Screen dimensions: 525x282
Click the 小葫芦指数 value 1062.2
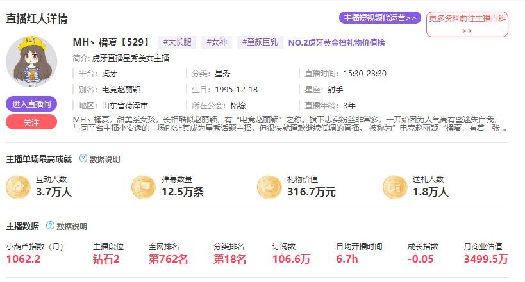click(24, 259)
